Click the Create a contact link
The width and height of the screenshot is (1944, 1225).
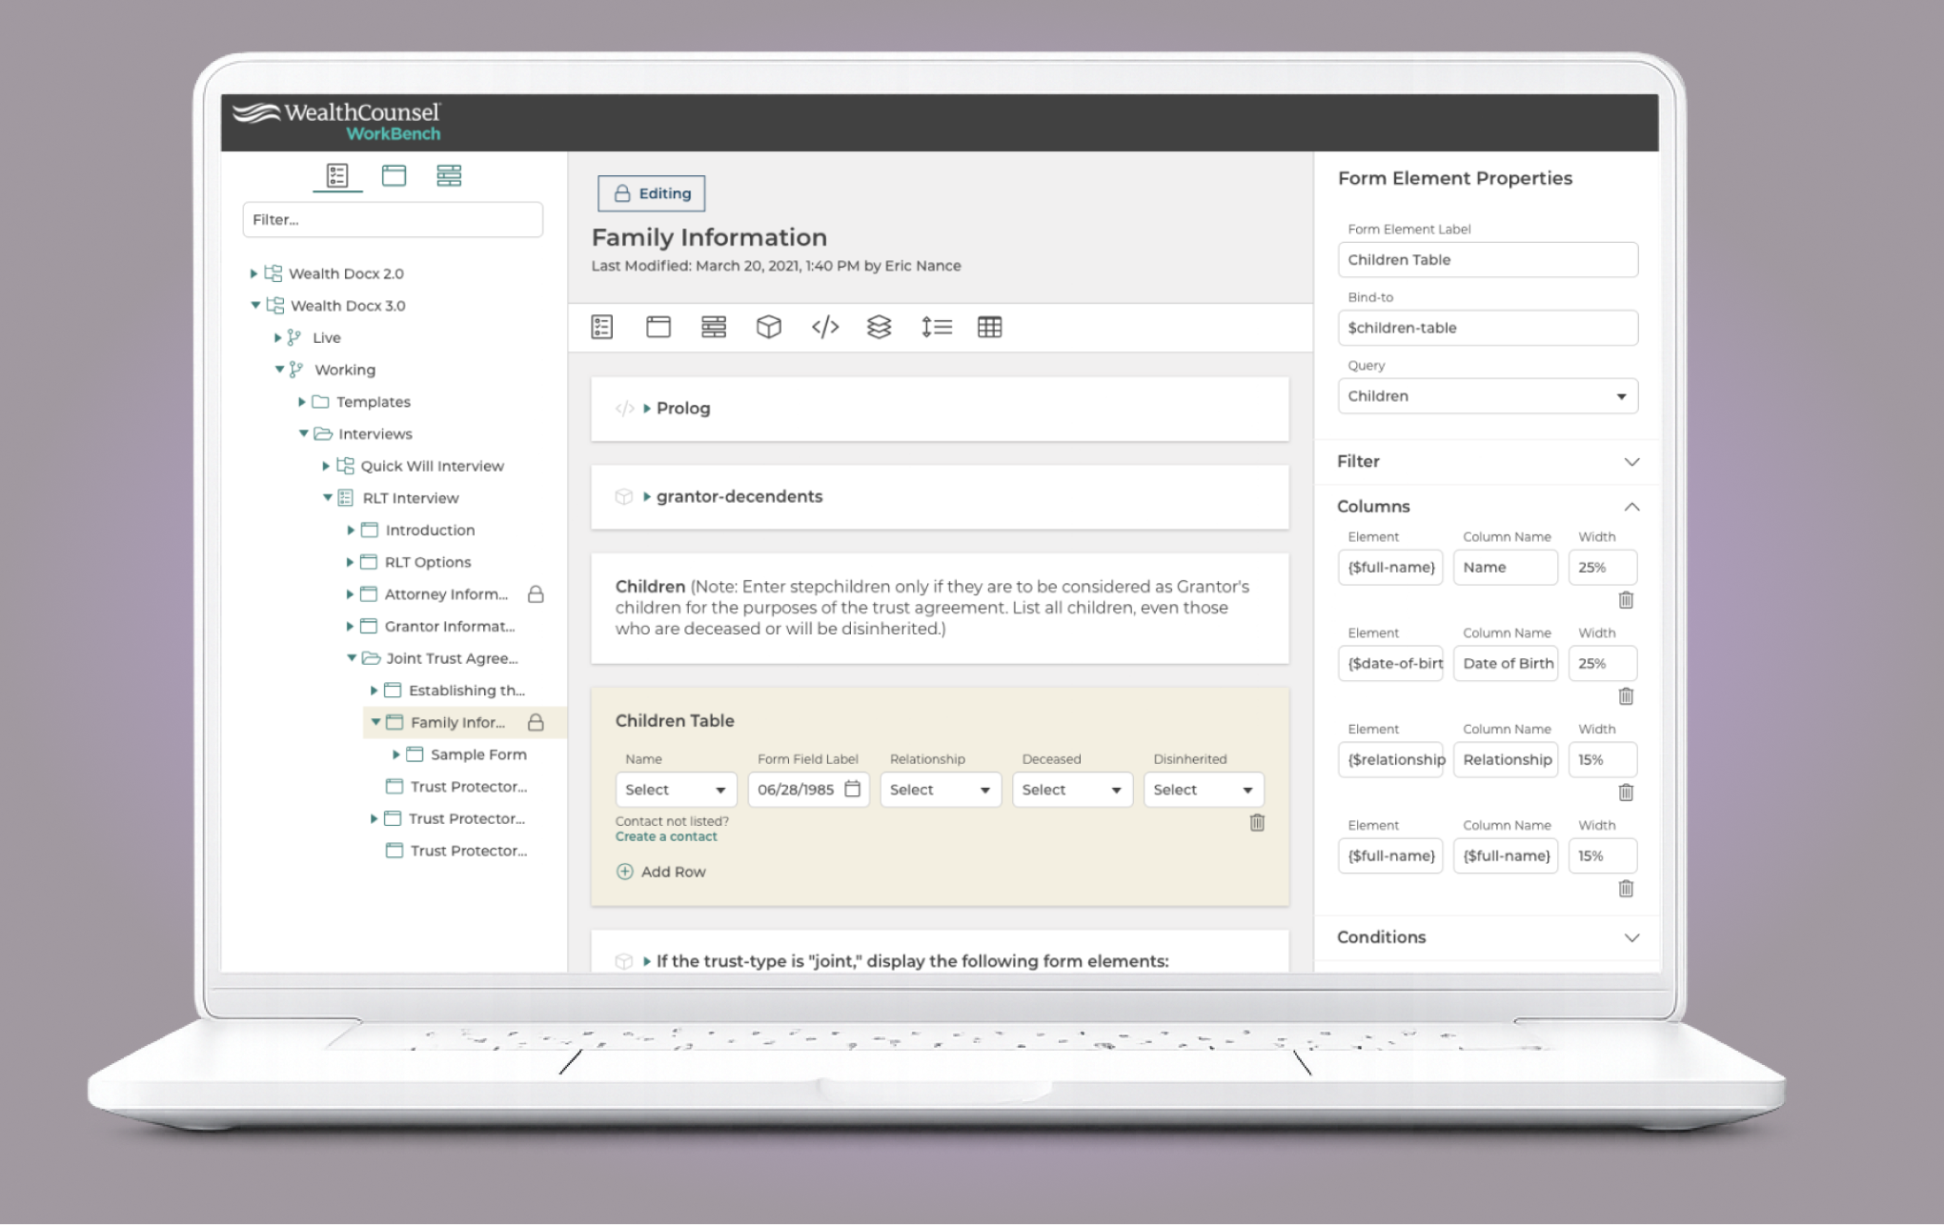point(666,836)
